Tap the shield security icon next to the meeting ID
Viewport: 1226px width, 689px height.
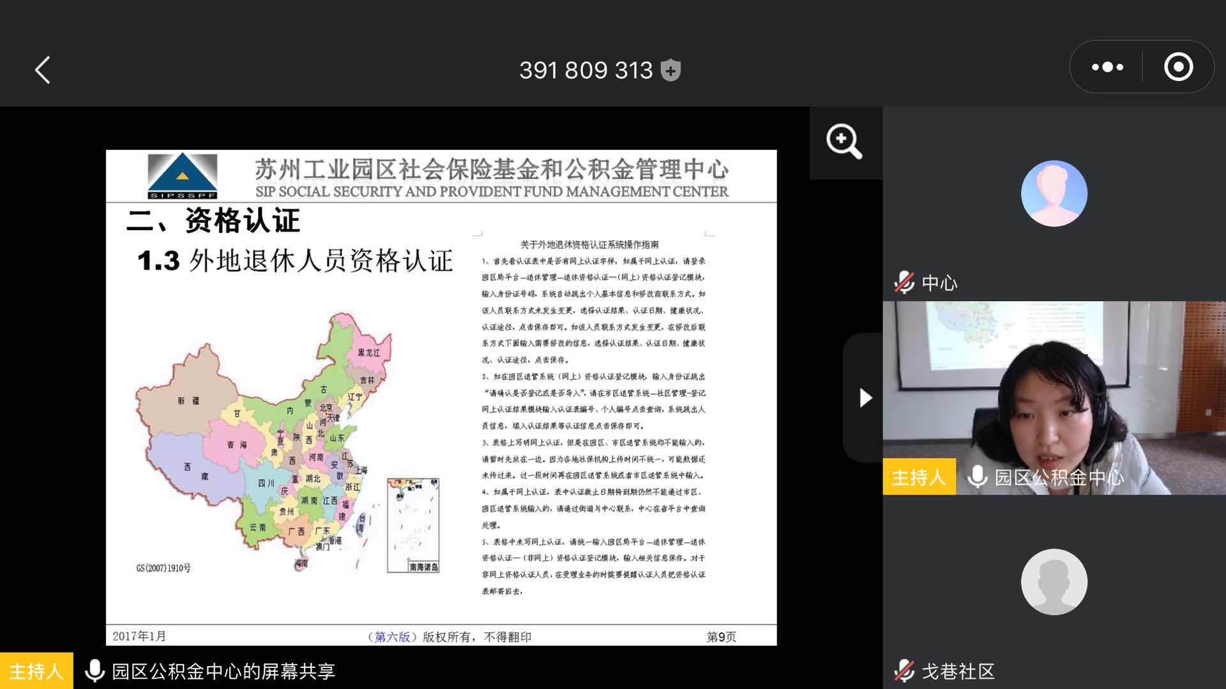point(670,70)
